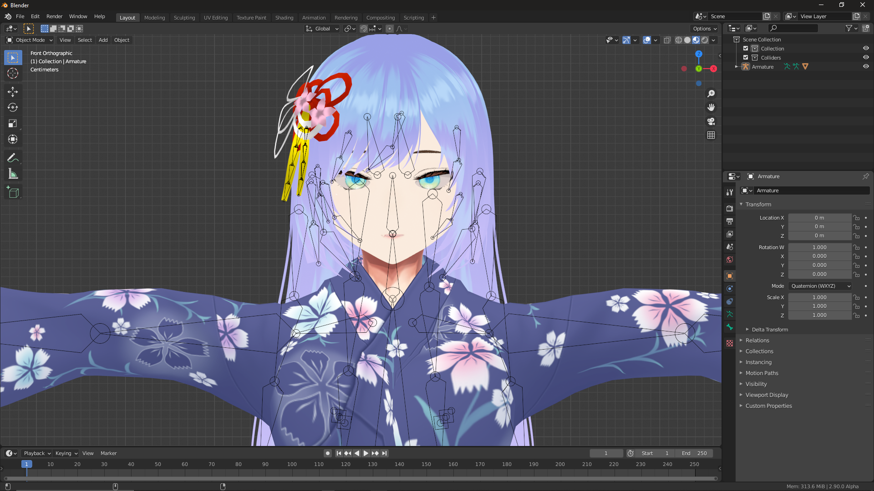Select the Cursor tool in the toolbar
Viewport: 874px width, 491px height.
pos(13,74)
